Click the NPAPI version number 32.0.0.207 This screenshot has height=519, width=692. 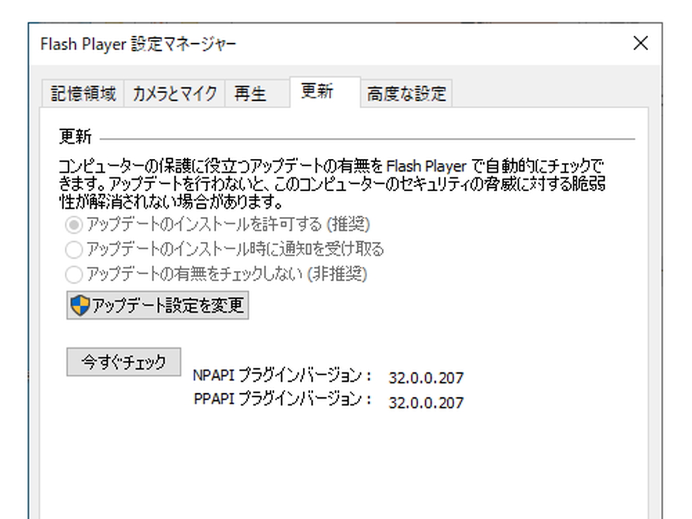click(425, 377)
